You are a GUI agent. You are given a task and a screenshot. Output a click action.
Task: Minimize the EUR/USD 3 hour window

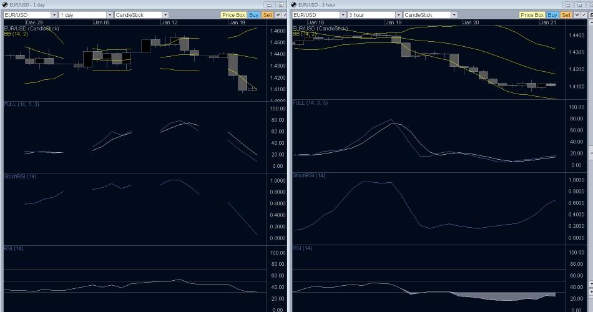pos(567,5)
